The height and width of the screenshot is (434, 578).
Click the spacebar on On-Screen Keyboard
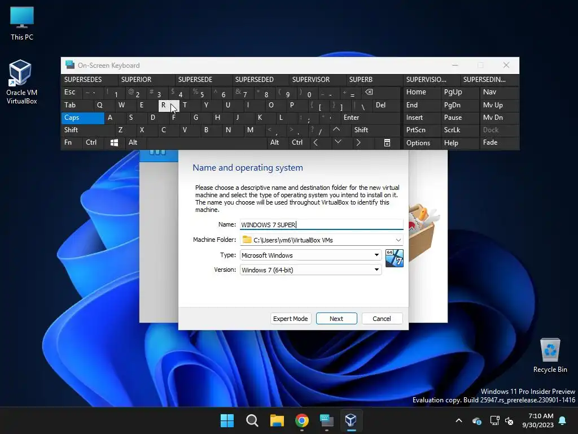click(x=207, y=142)
